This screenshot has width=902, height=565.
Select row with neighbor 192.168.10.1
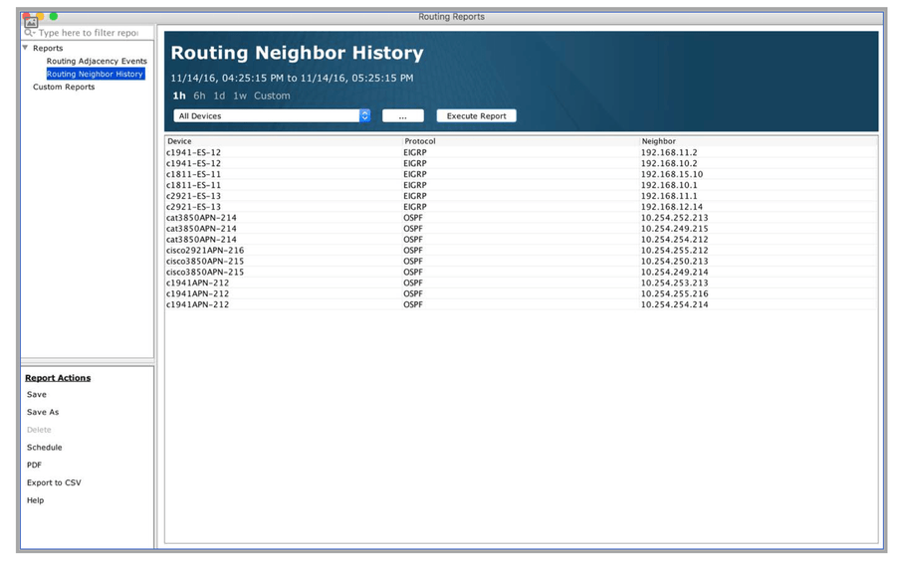[x=521, y=186]
